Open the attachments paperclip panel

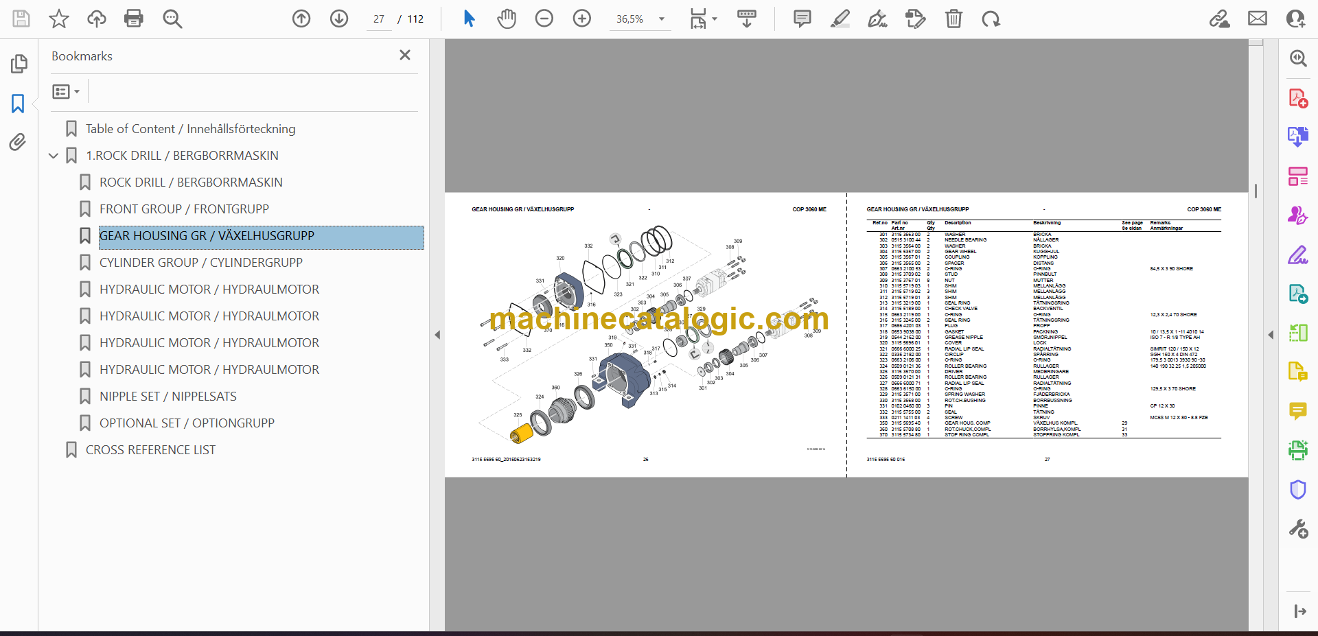pyautogui.click(x=19, y=142)
